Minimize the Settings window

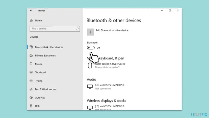tap(162, 10)
